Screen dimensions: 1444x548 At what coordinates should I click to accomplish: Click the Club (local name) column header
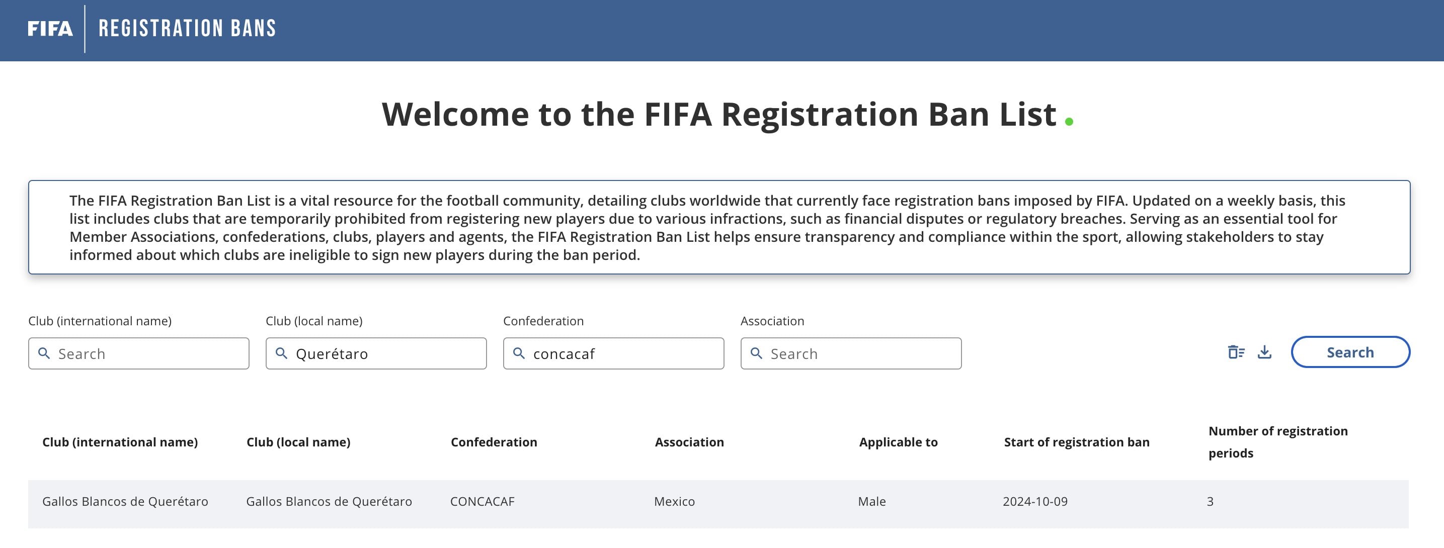click(298, 442)
